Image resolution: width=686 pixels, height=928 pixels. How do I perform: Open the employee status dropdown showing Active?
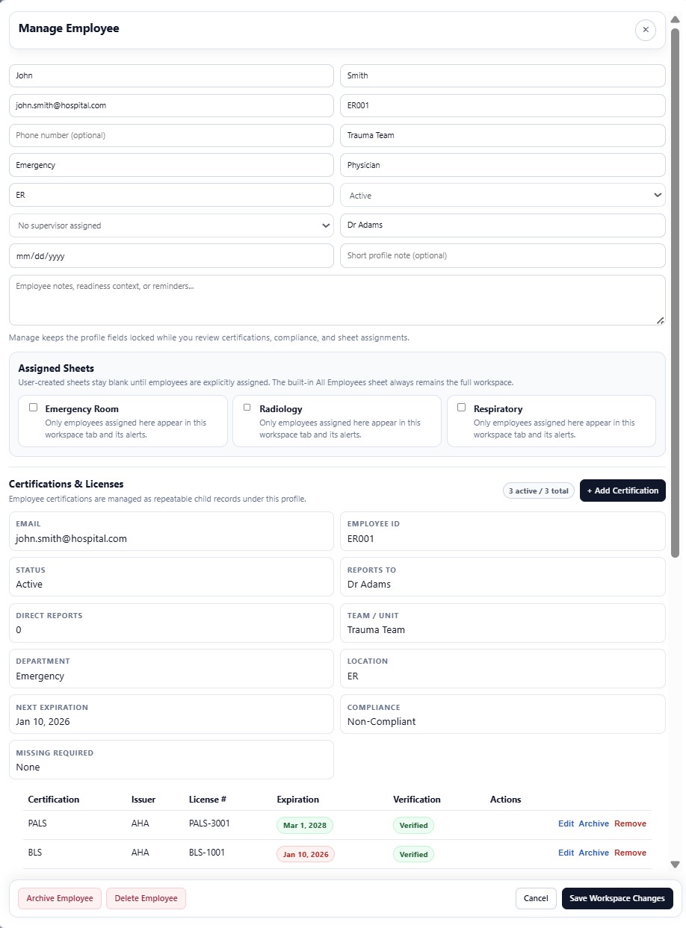(x=501, y=195)
